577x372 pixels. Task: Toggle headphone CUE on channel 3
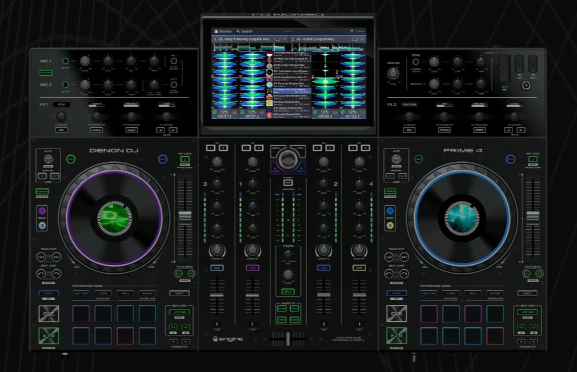[x=217, y=268]
